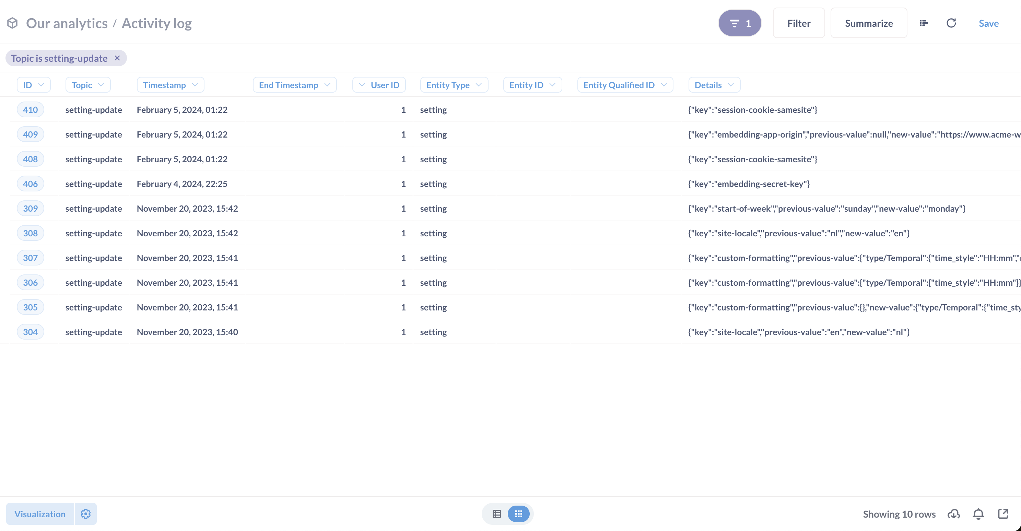Open sharing via the external link icon
Screen dimensions: 1021x531
1004,514
